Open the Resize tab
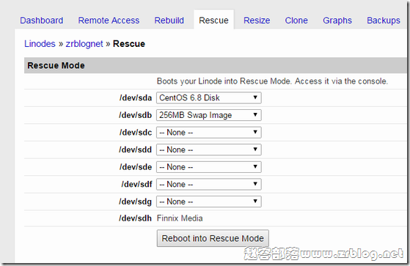 (x=257, y=21)
